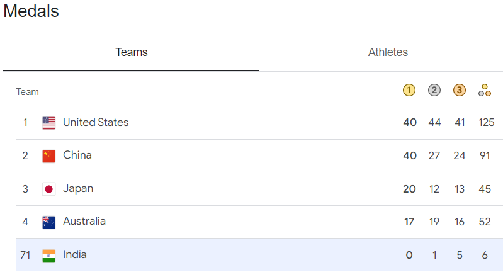Click the silver medal column icon
The width and height of the screenshot is (503, 277).
coord(434,90)
